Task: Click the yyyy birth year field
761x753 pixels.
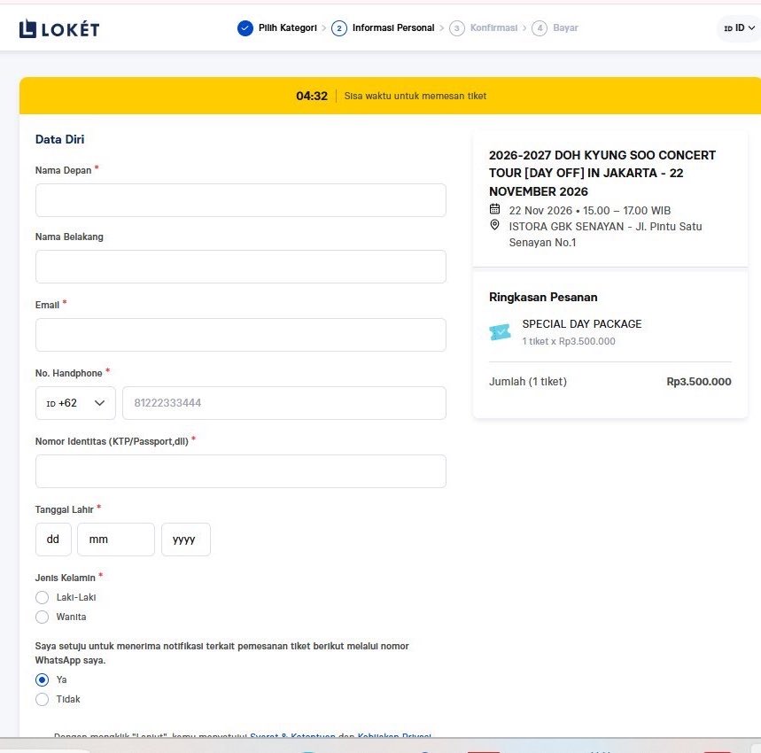Action: point(186,539)
